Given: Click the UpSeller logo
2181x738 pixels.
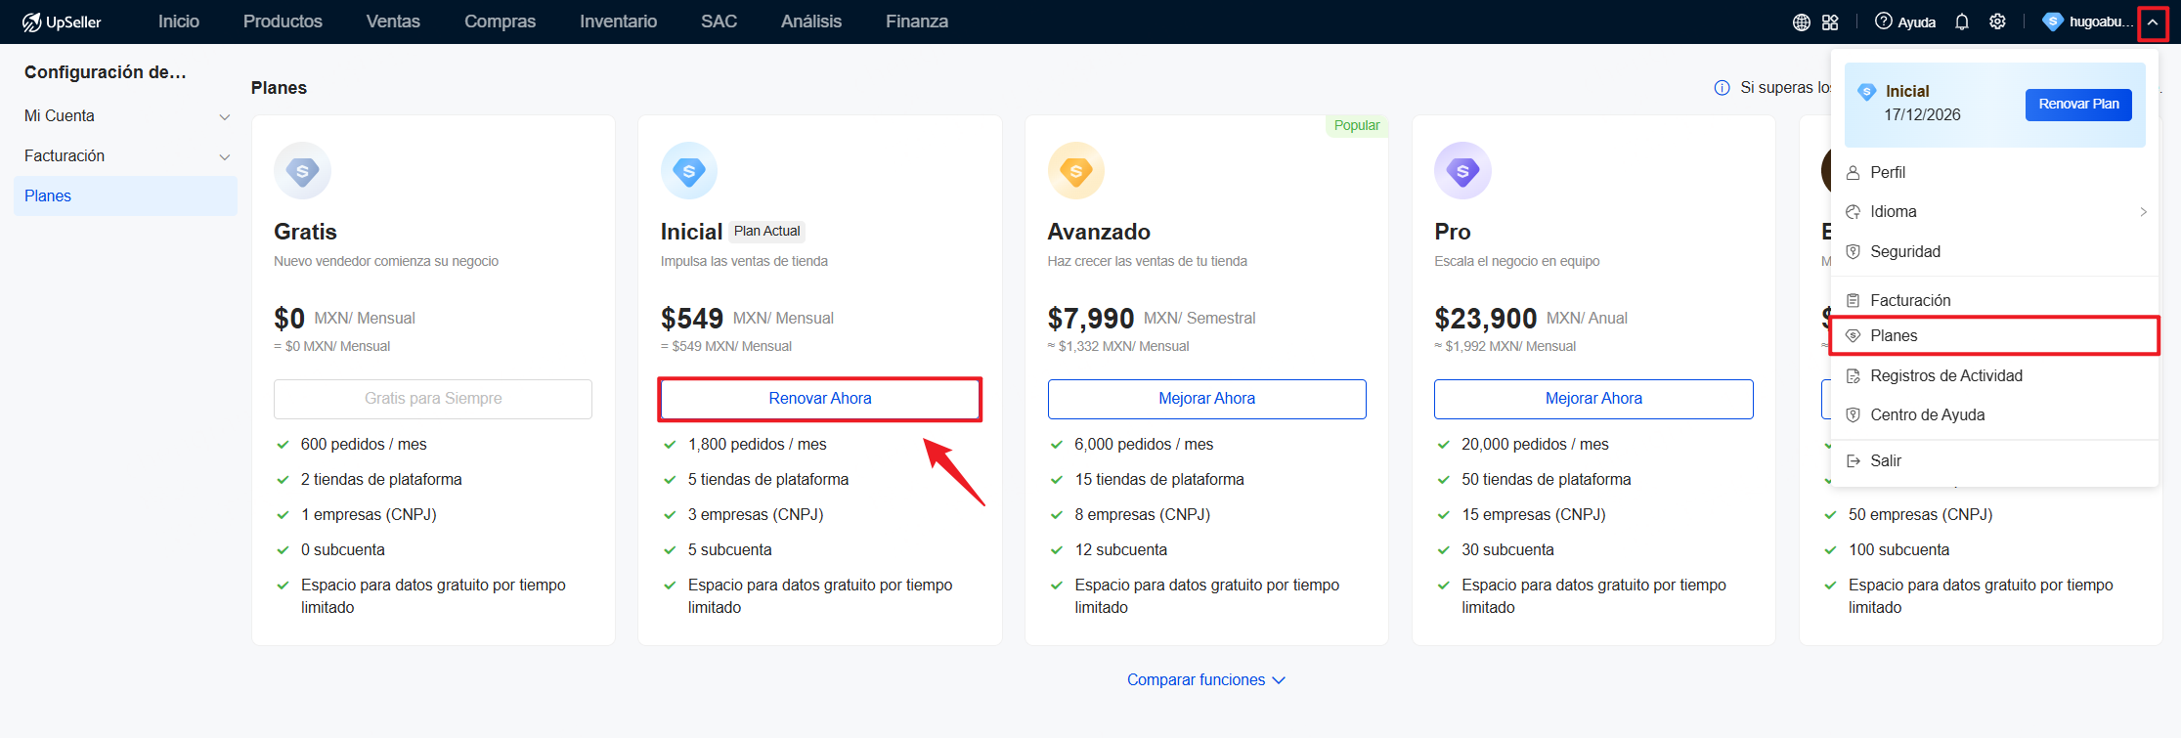Looking at the screenshot, I should (62, 22).
